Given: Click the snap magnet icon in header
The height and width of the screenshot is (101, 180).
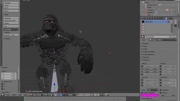Looking at the screenshot, I should [98, 95].
